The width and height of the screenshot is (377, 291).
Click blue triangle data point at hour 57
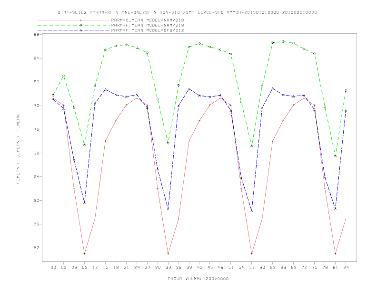click(x=252, y=211)
